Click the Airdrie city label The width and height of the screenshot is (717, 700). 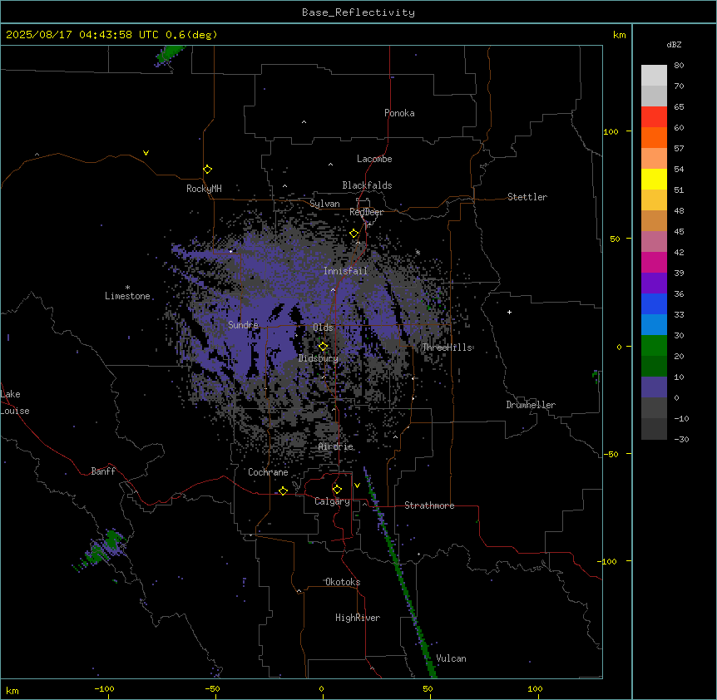click(336, 446)
